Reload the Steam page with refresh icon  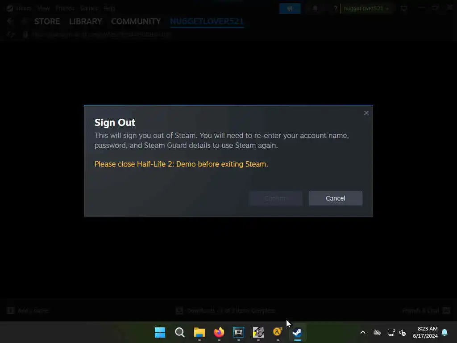11,34
